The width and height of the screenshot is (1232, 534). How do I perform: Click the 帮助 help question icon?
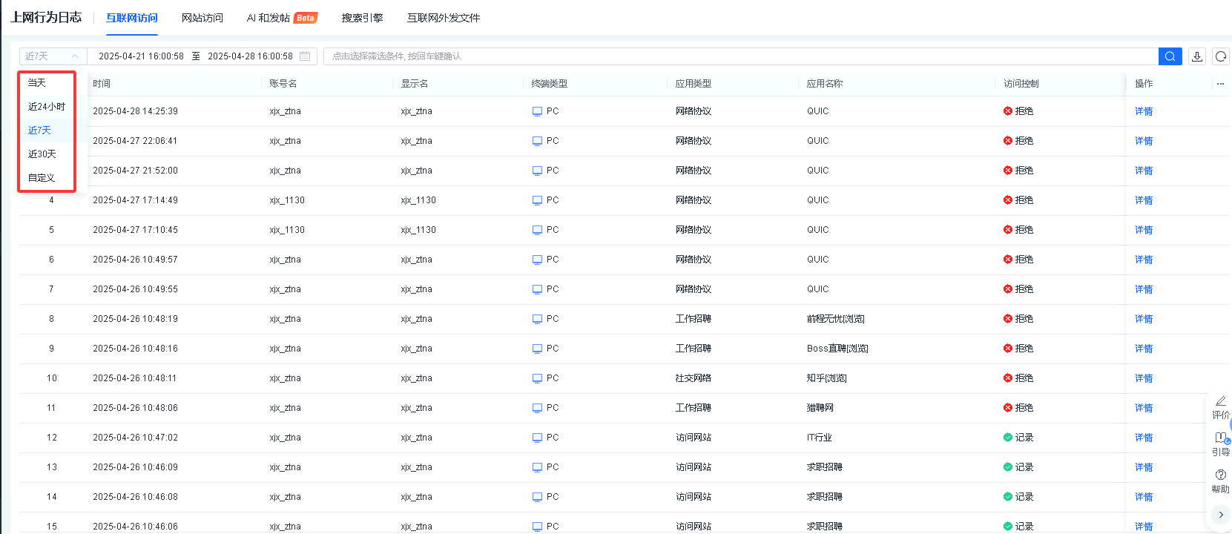tap(1220, 475)
